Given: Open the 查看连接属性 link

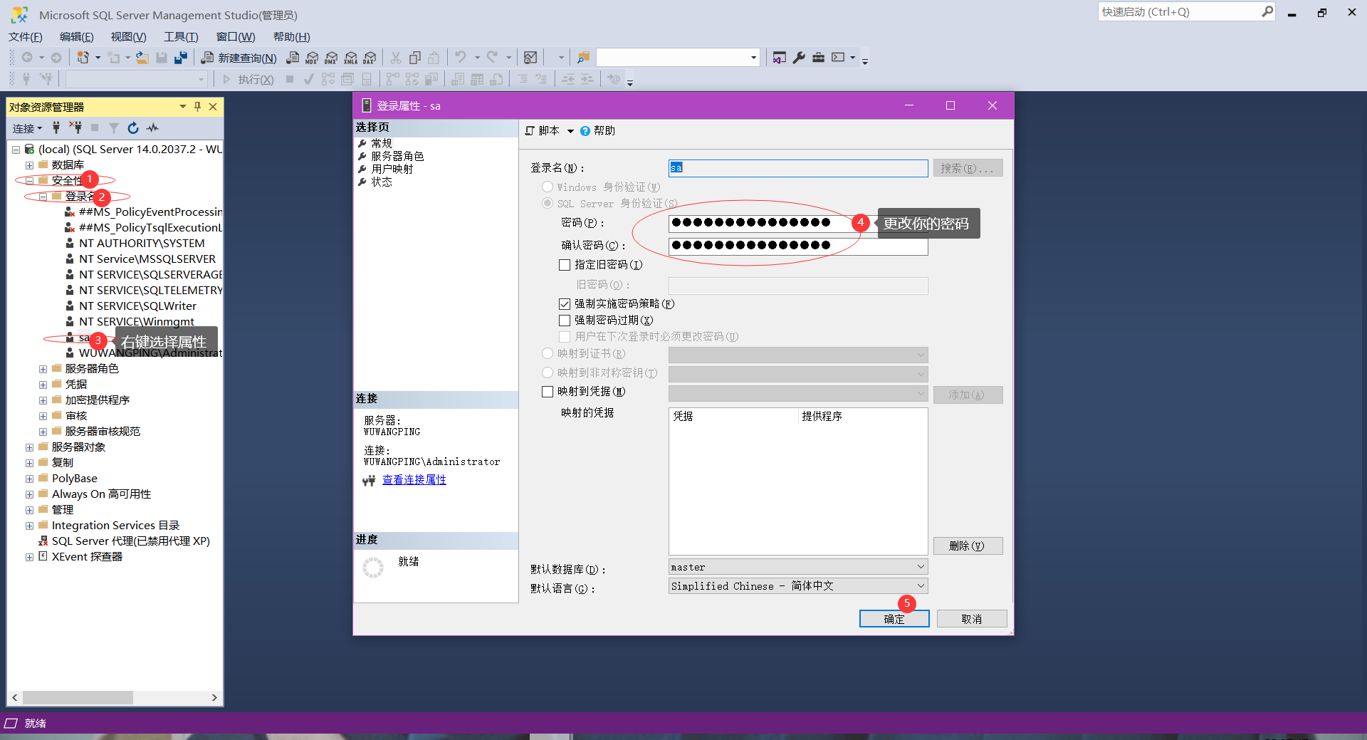Looking at the screenshot, I should (x=414, y=479).
